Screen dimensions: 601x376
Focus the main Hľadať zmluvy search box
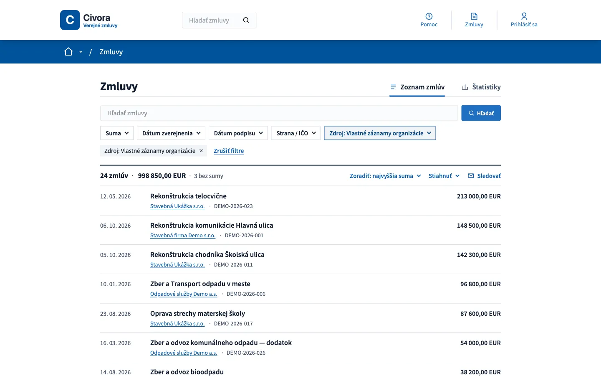279,113
